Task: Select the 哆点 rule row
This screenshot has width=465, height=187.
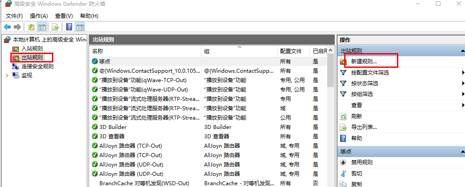Action: [x=208, y=61]
